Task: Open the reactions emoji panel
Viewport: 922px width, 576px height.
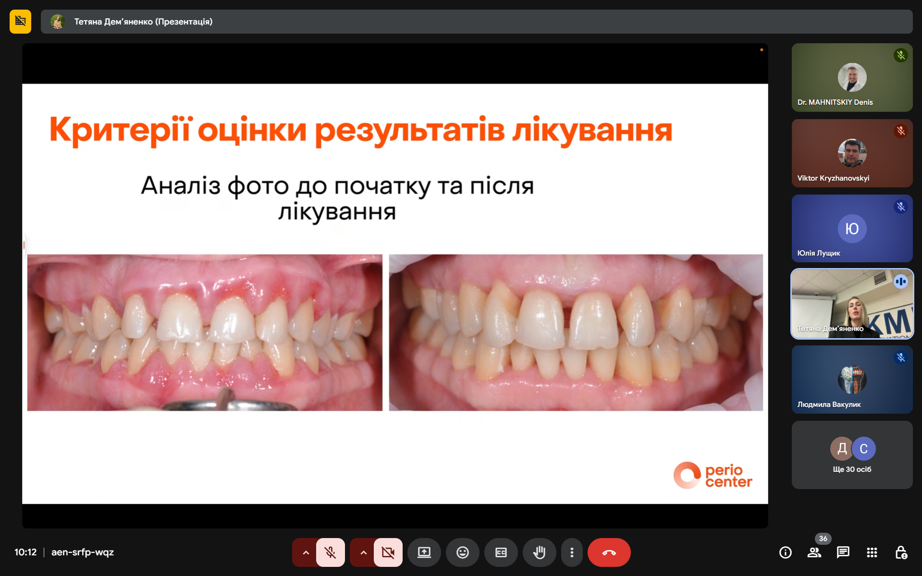Action: coord(463,552)
